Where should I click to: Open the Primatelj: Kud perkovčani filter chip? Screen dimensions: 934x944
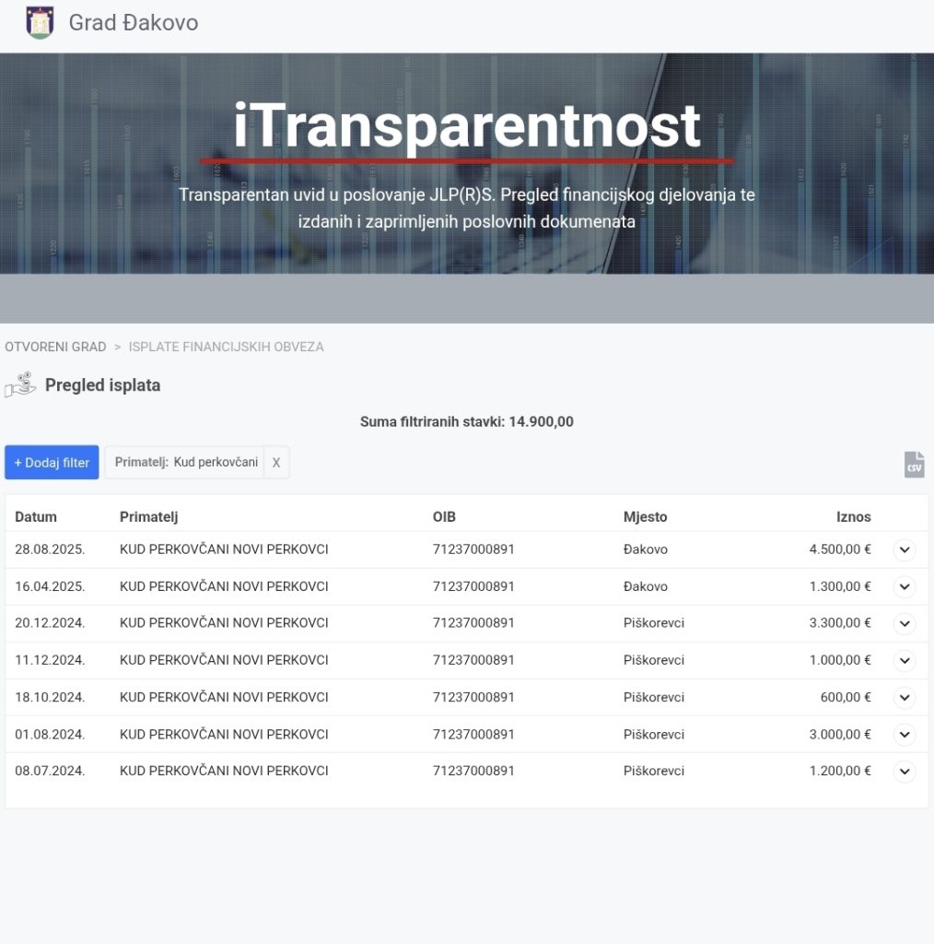point(184,463)
